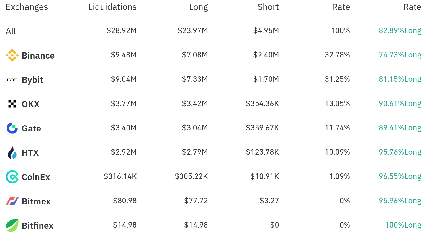Click the OKX checkered logo icon

point(12,104)
